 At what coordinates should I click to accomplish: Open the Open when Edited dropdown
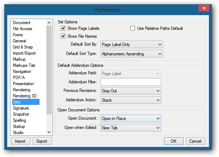[x=131, y=128]
